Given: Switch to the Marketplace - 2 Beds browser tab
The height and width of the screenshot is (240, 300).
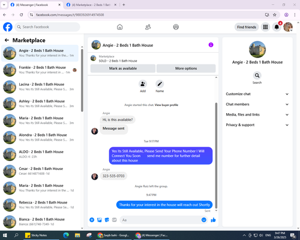Looking at the screenshot, I should 91,5.
